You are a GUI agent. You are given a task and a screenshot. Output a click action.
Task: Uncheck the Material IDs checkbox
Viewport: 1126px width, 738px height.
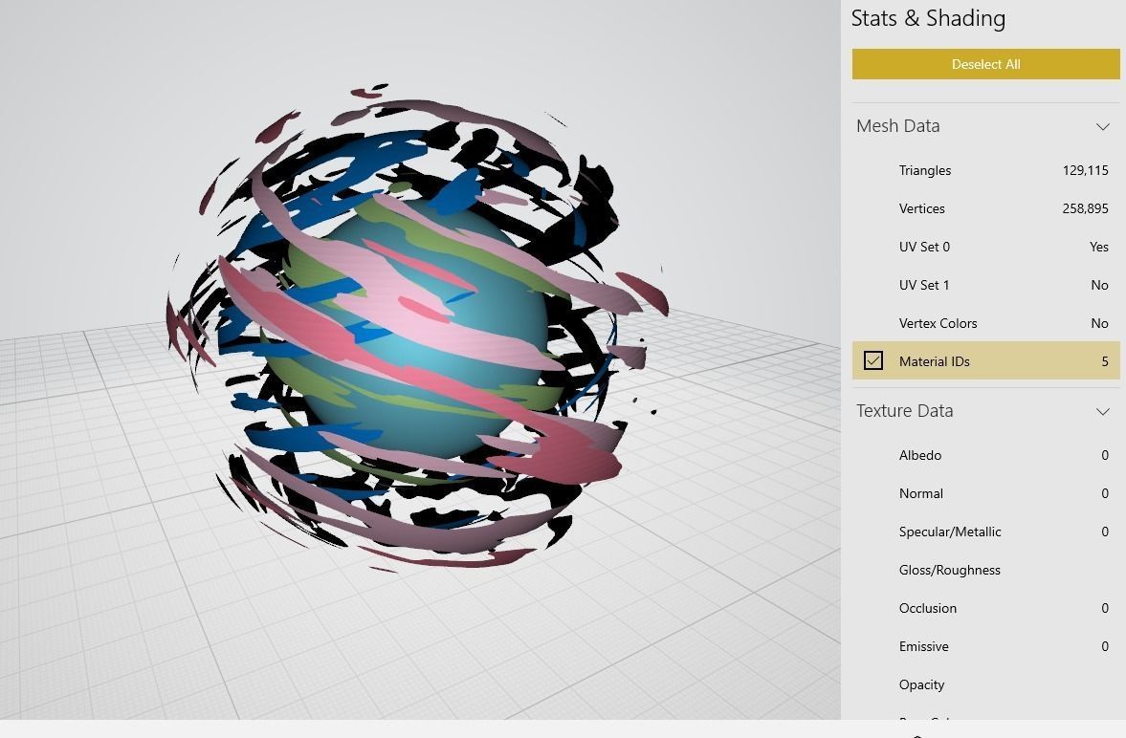(873, 360)
